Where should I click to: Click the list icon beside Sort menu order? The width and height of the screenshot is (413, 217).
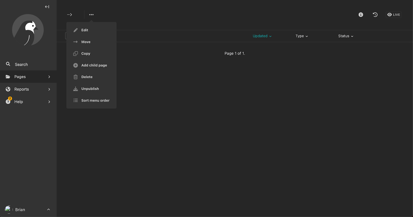point(76,100)
